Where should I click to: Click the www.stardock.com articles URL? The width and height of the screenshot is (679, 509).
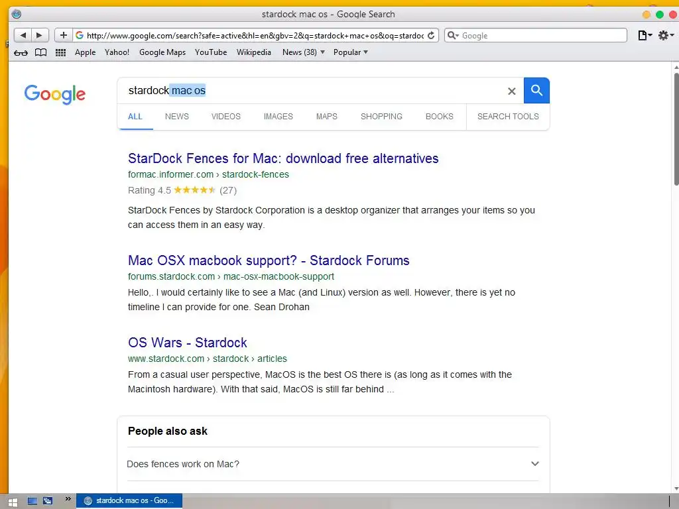(x=208, y=359)
